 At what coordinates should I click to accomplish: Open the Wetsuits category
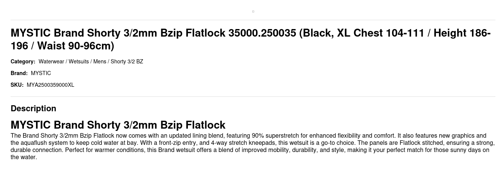(x=78, y=61)
